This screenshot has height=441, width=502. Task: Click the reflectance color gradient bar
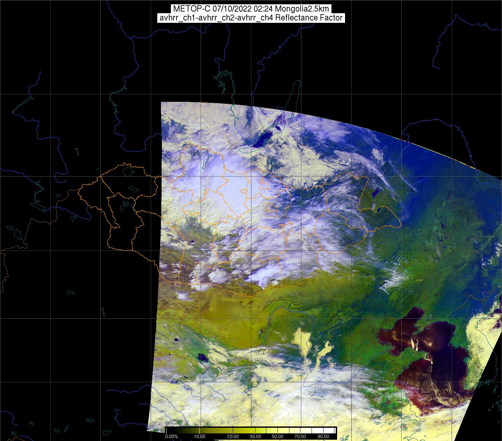250,430
